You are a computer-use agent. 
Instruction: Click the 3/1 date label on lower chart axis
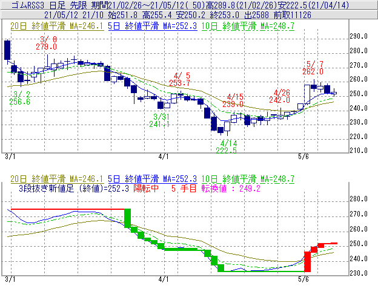(10, 279)
